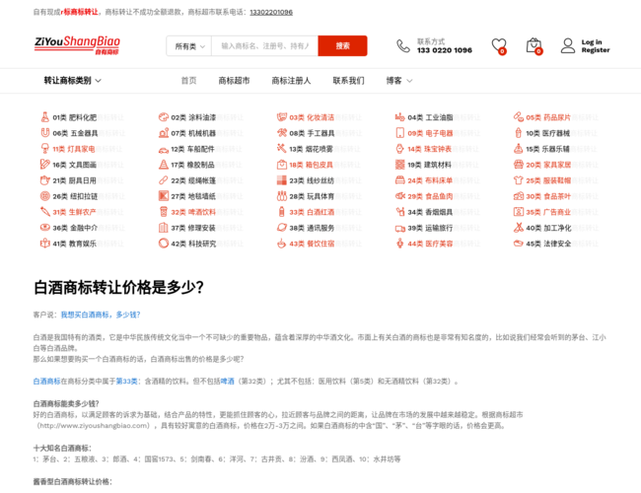The image size is (641, 493).
Task: Open the 35类 广告商业 category link
Action: point(548,212)
